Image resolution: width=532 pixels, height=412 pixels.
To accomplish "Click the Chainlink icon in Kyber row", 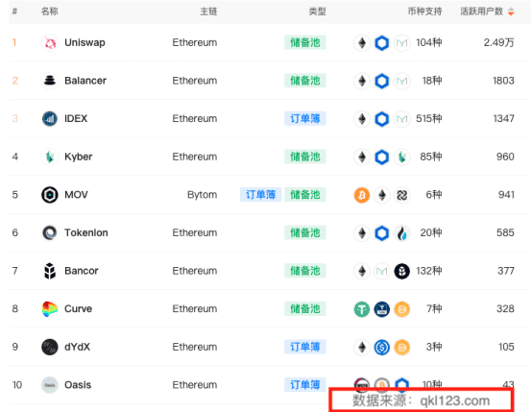I will tap(382, 158).
